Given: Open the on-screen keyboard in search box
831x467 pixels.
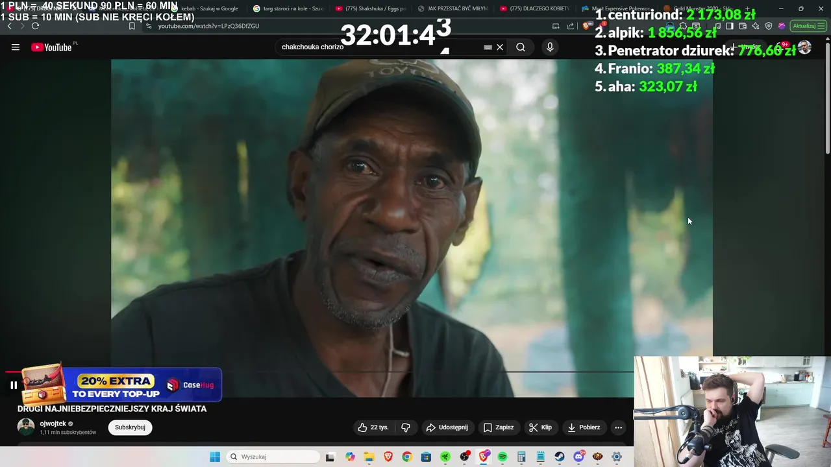Looking at the screenshot, I should (x=488, y=47).
